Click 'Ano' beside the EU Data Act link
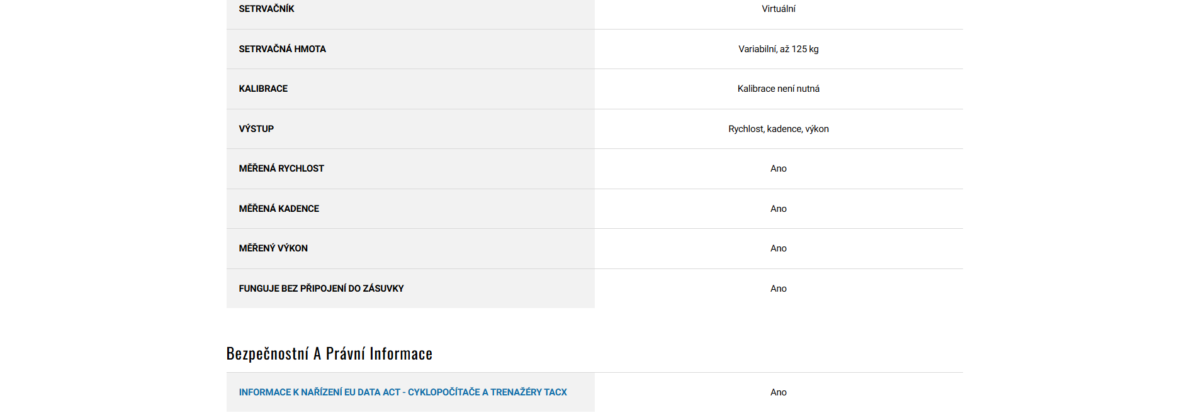The height and width of the screenshot is (413, 1189). pos(778,392)
